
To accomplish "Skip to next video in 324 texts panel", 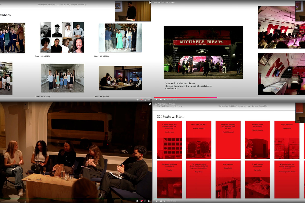I will click(x=161, y=201).
